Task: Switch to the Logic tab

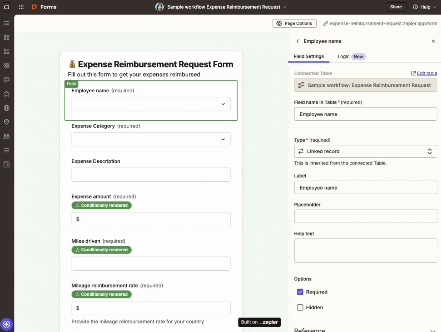Action: click(x=344, y=56)
